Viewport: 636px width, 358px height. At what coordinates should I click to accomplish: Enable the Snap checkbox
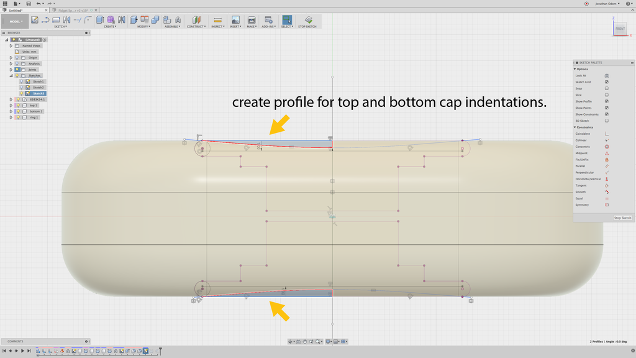pos(607,88)
